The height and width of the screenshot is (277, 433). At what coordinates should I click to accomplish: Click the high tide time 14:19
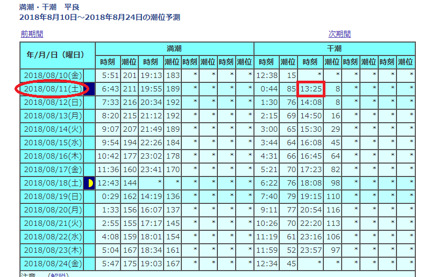point(151,196)
